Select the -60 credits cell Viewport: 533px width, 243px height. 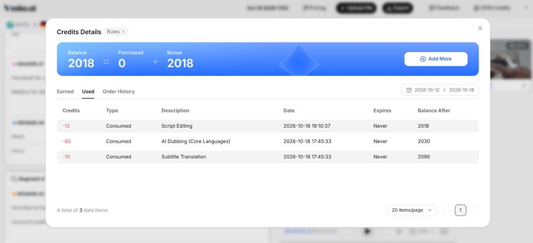coord(66,141)
